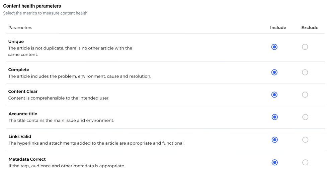Click the Include column header
Image resolution: width=327 pixels, height=174 pixels.
pyautogui.click(x=278, y=28)
